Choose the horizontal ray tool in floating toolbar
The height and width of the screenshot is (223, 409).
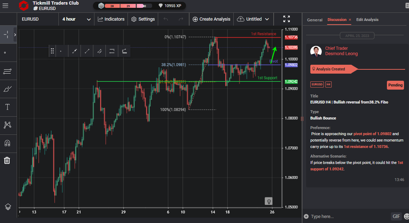112,51
